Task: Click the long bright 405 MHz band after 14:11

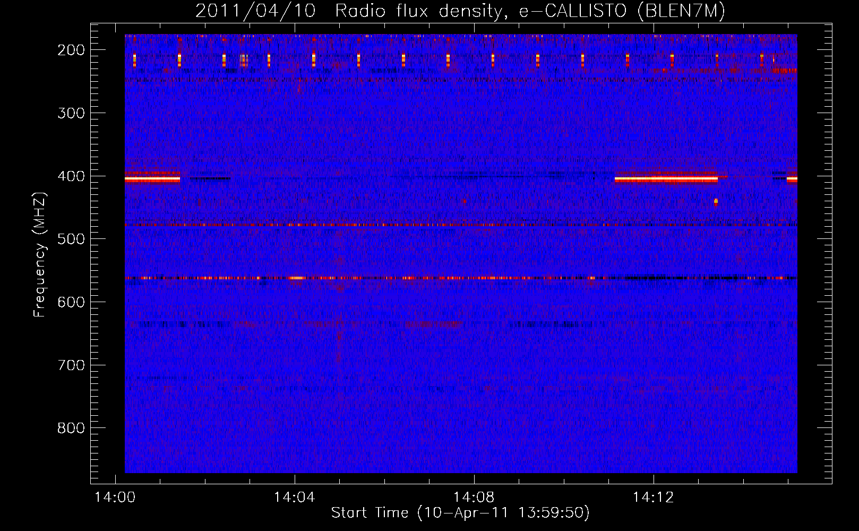Action: click(666, 179)
